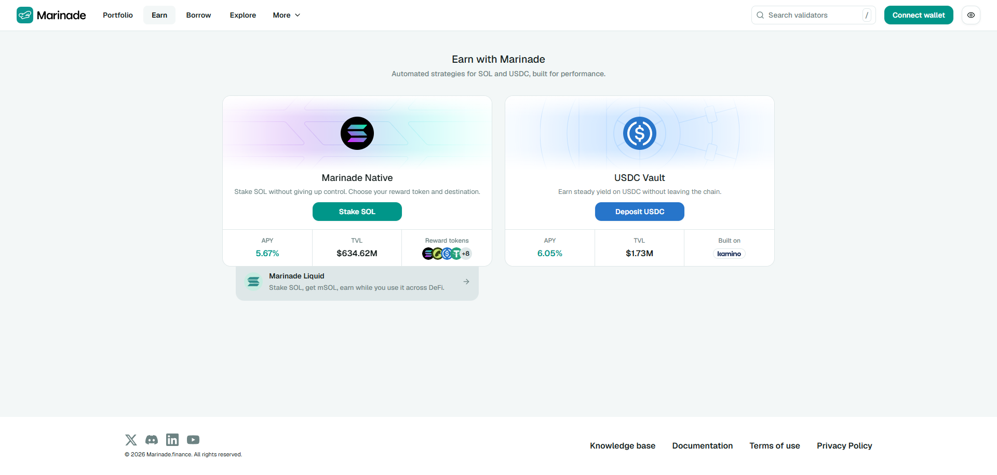The width and height of the screenshot is (997, 475).
Task: Click the green G reward token icon
Action: [438, 254]
